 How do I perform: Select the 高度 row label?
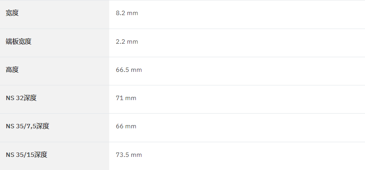pos(12,70)
